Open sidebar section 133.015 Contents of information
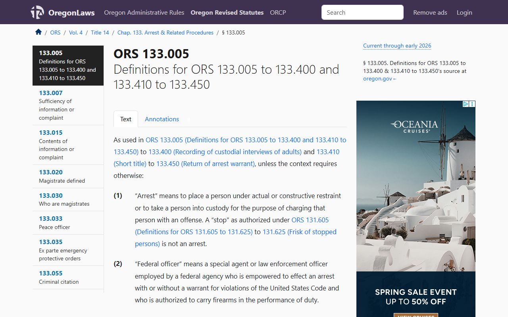This screenshot has height=317, width=508. point(68,145)
